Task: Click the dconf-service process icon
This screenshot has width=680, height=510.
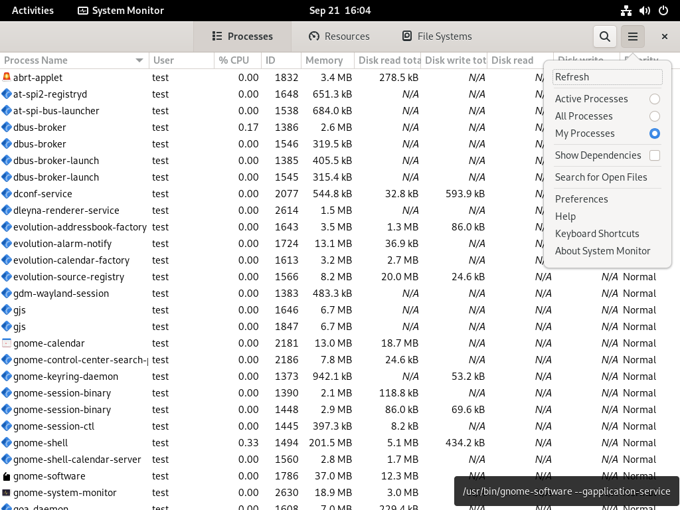Action: coord(7,194)
